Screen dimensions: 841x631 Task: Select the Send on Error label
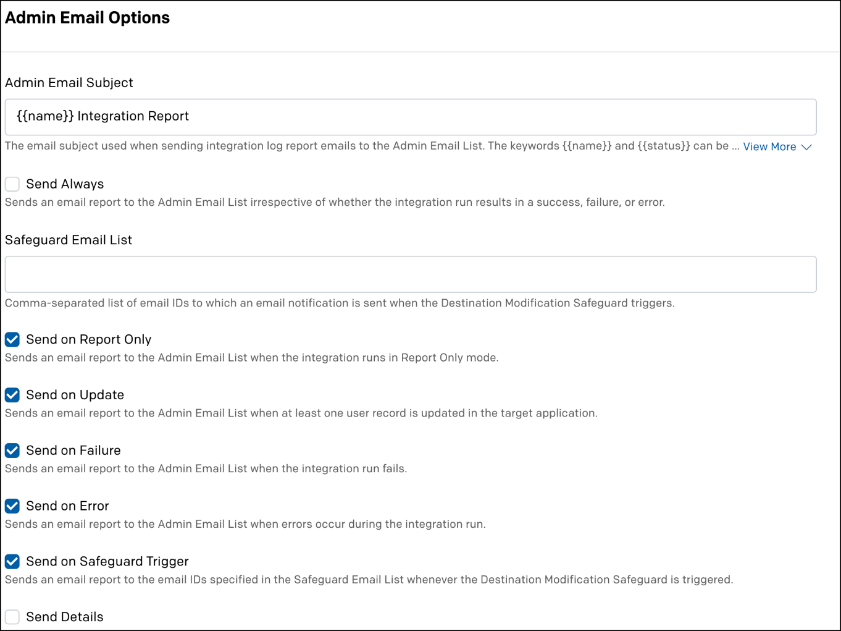tap(67, 506)
